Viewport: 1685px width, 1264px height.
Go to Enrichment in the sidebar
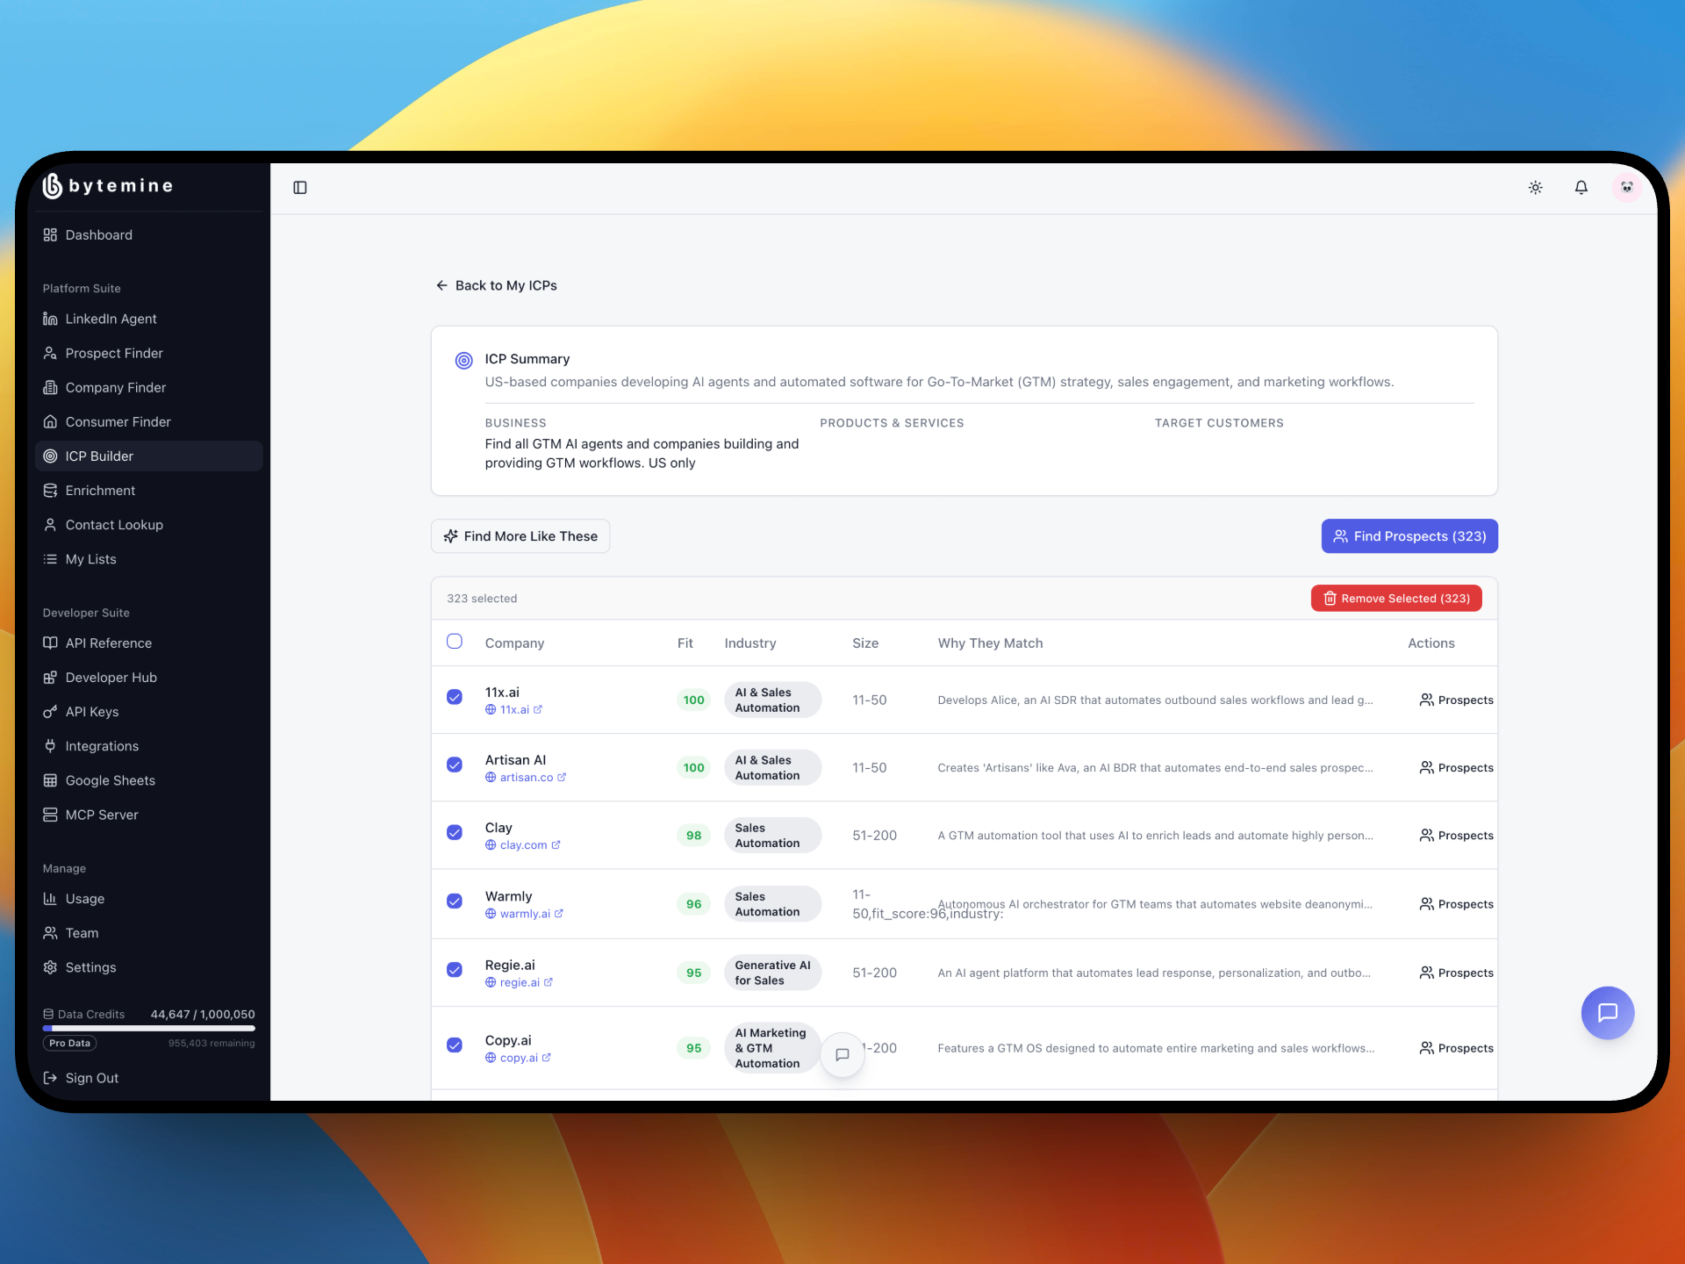point(100,491)
